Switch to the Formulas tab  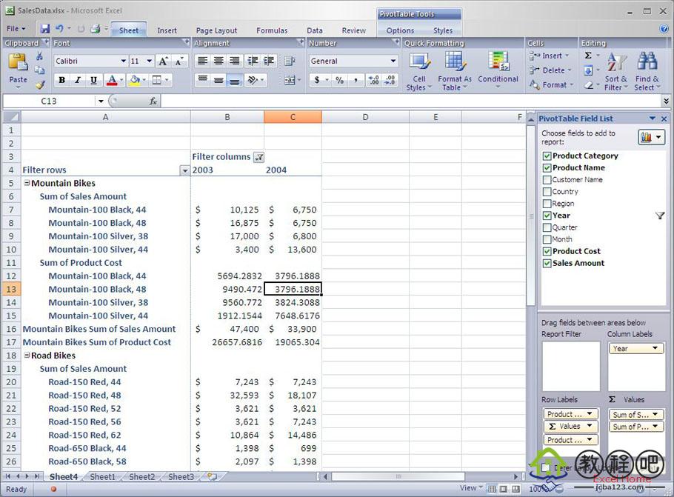point(272,30)
